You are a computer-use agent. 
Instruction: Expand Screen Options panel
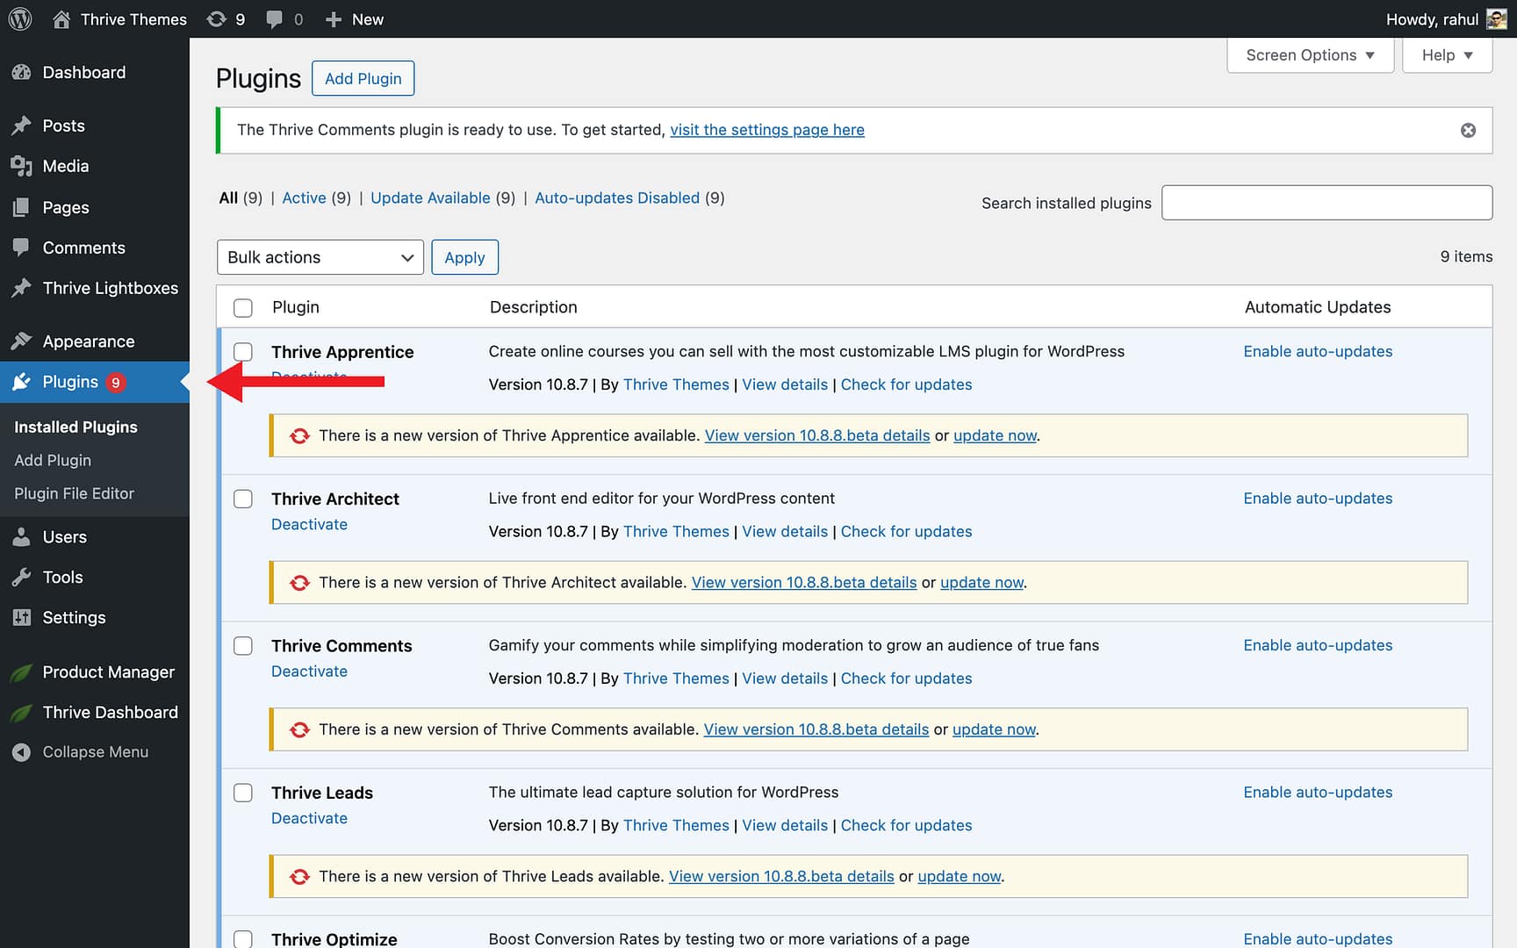(1310, 54)
